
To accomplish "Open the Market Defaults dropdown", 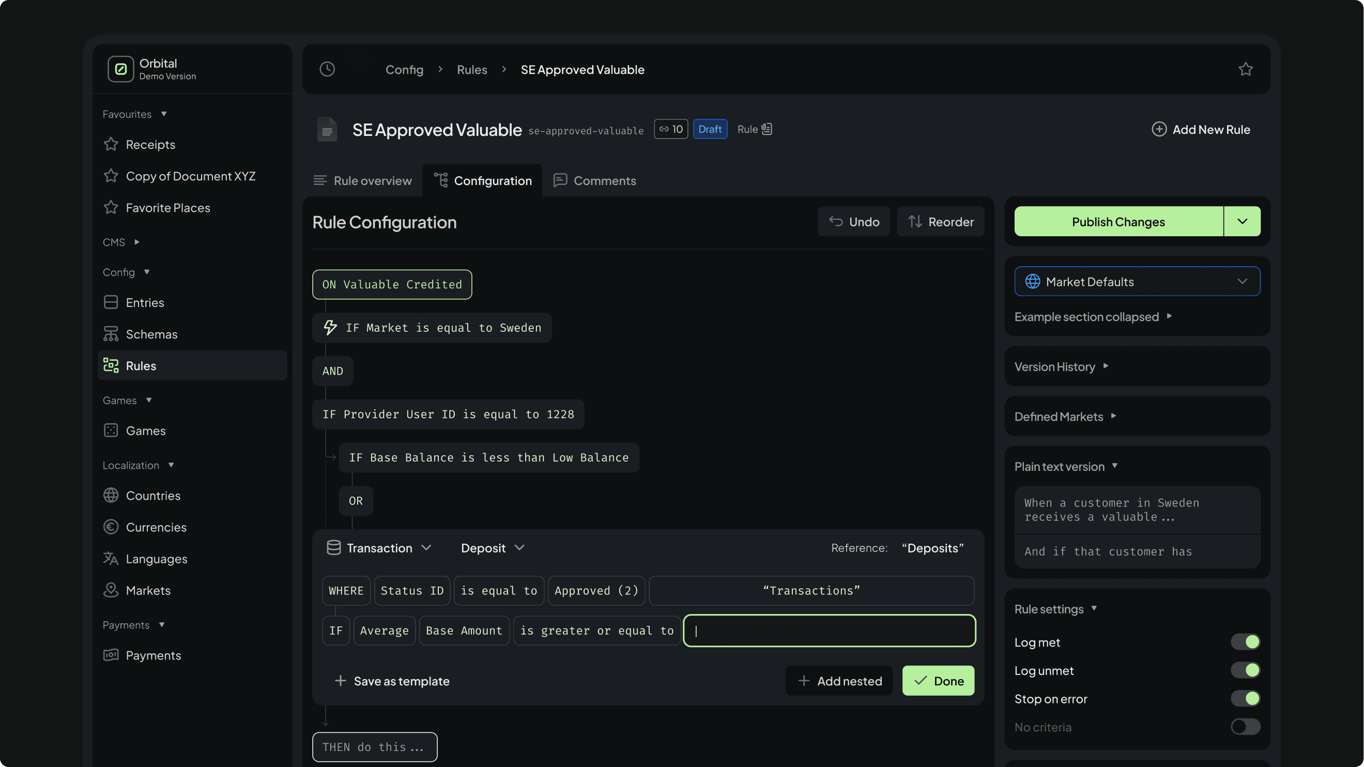I will (x=1137, y=282).
